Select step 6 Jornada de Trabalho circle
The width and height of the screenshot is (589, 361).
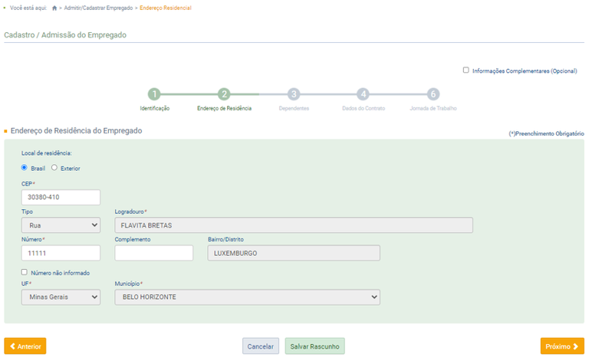pos(433,94)
